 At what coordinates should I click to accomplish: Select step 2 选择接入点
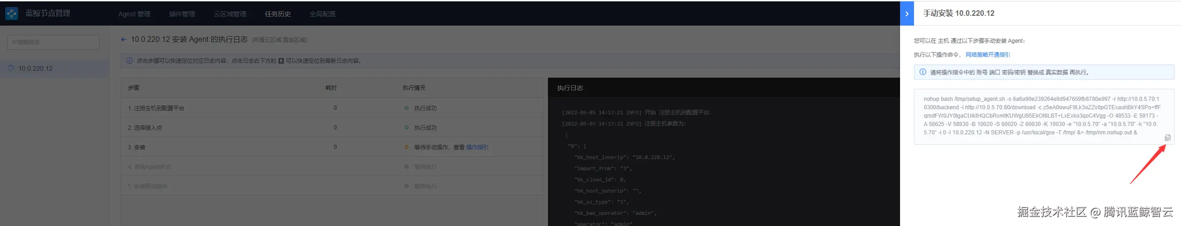click(331, 127)
